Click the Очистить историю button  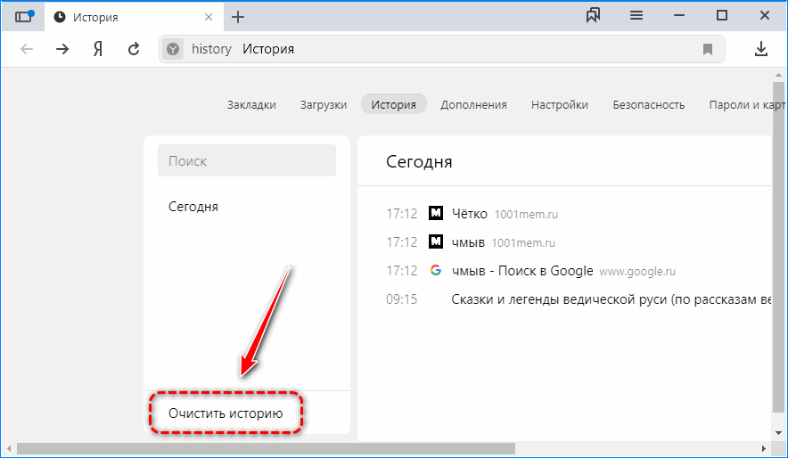click(226, 413)
